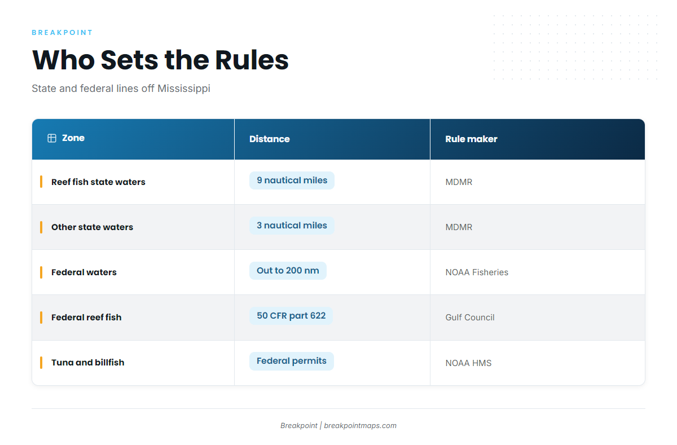Click the Gulf Council rule maker cell
Viewport: 677px width, 445px height.
click(470, 318)
